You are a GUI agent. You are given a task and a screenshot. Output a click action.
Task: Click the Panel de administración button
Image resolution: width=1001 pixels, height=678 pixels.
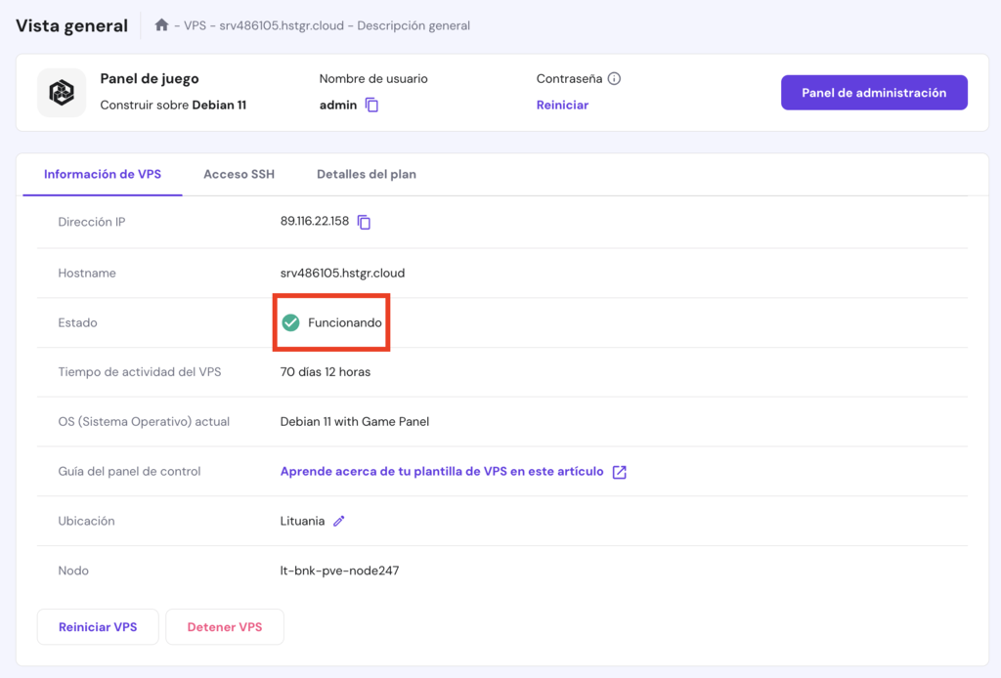(x=874, y=93)
